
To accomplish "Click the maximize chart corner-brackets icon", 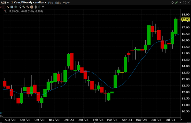I will pos(185,2).
